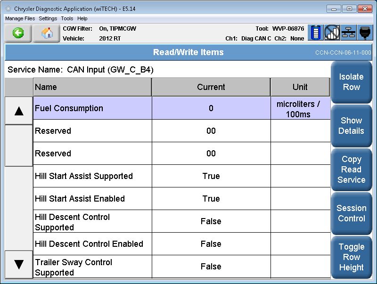
Task: Open the Tools menu
Action: [x=67, y=18]
